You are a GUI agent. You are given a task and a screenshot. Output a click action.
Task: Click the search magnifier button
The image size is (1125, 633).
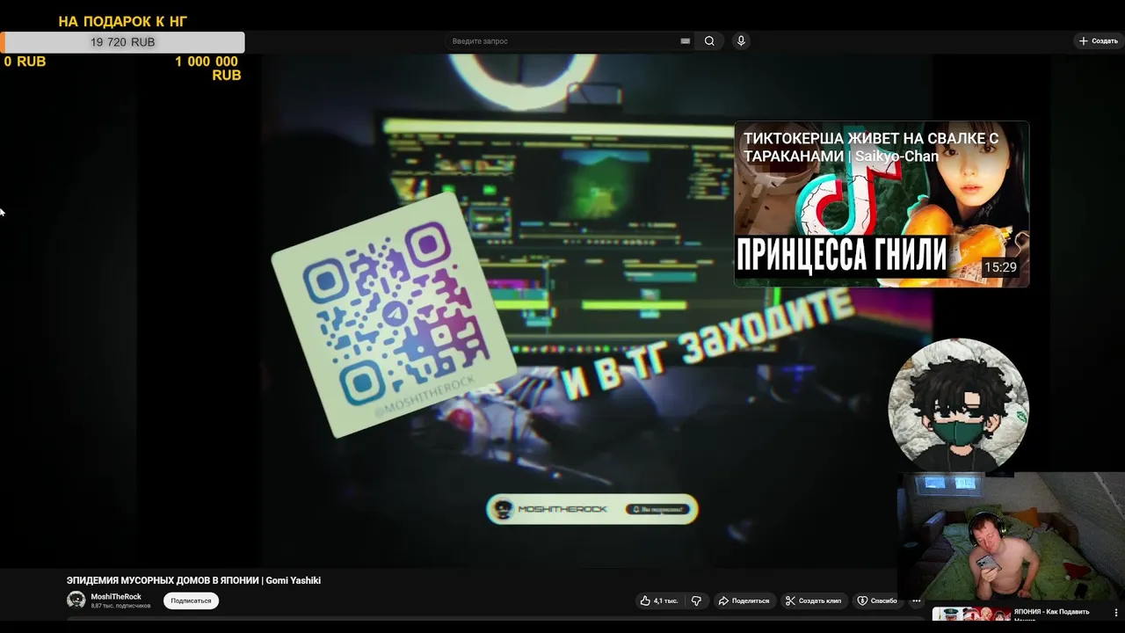(709, 41)
